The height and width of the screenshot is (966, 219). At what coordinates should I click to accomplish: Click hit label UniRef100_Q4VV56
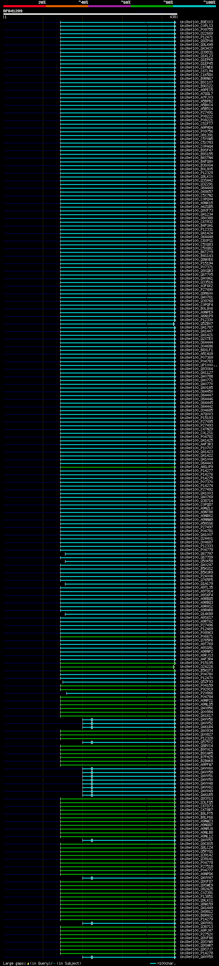pyautogui.click(x=196, y=720)
